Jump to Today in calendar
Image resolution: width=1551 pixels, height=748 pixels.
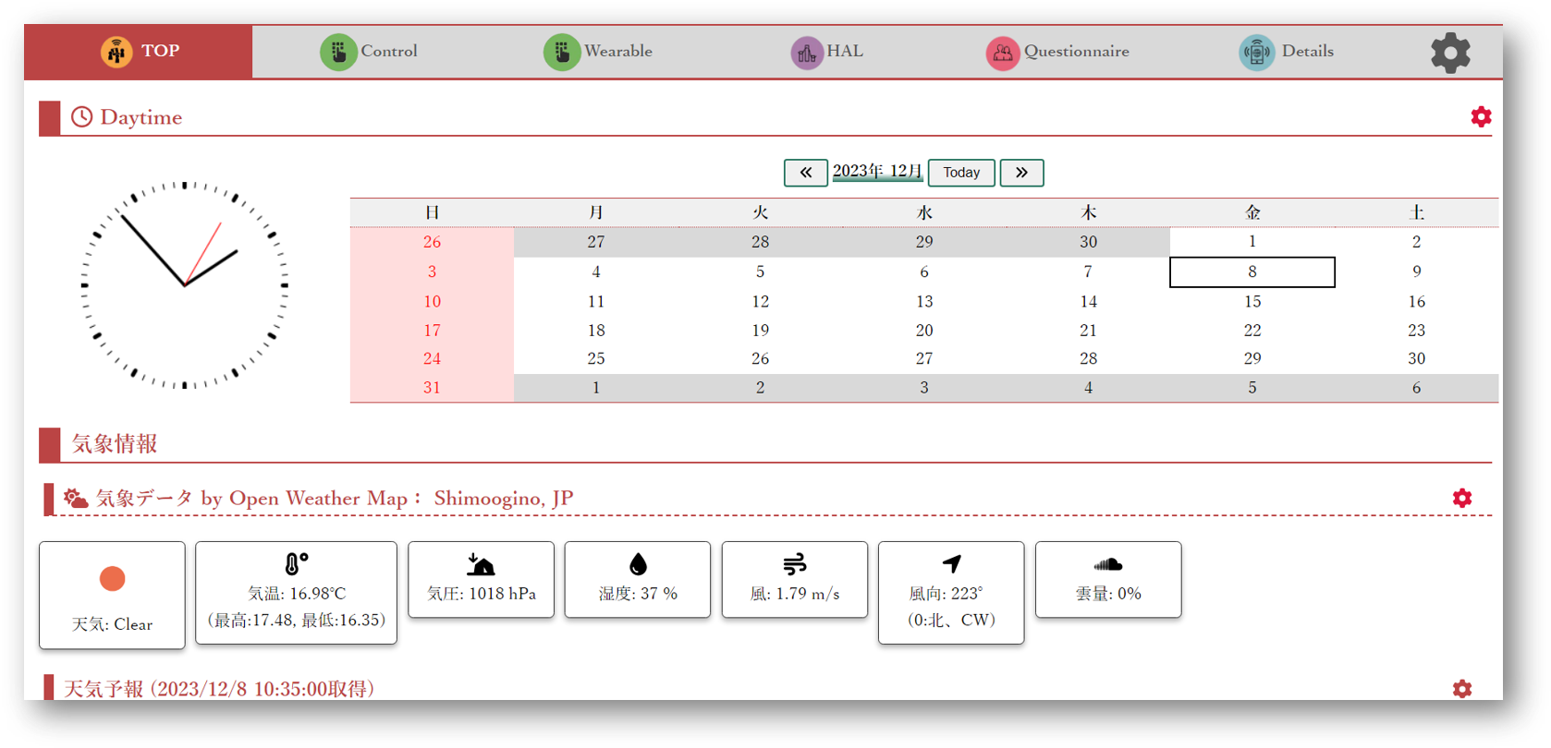(x=961, y=173)
